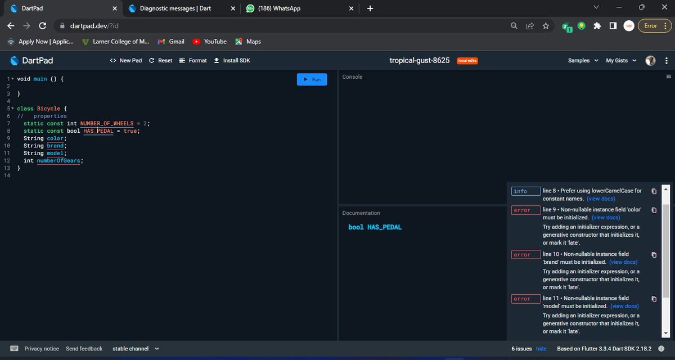The width and height of the screenshot is (675, 360).
Task: Copy the line 10 'brand' error message
Action: 654,254
